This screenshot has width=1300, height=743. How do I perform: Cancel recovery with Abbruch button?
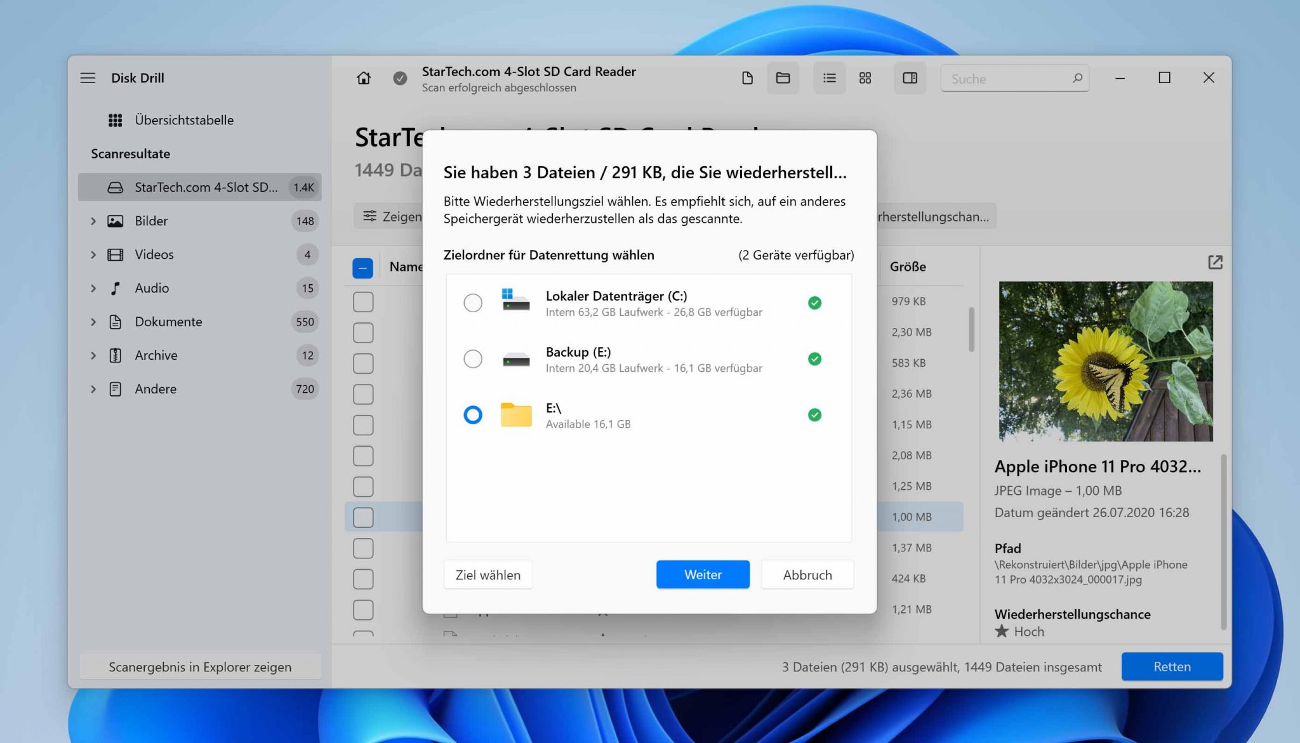[807, 574]
